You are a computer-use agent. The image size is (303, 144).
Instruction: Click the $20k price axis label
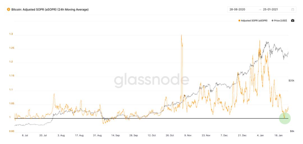click(291, 80)
